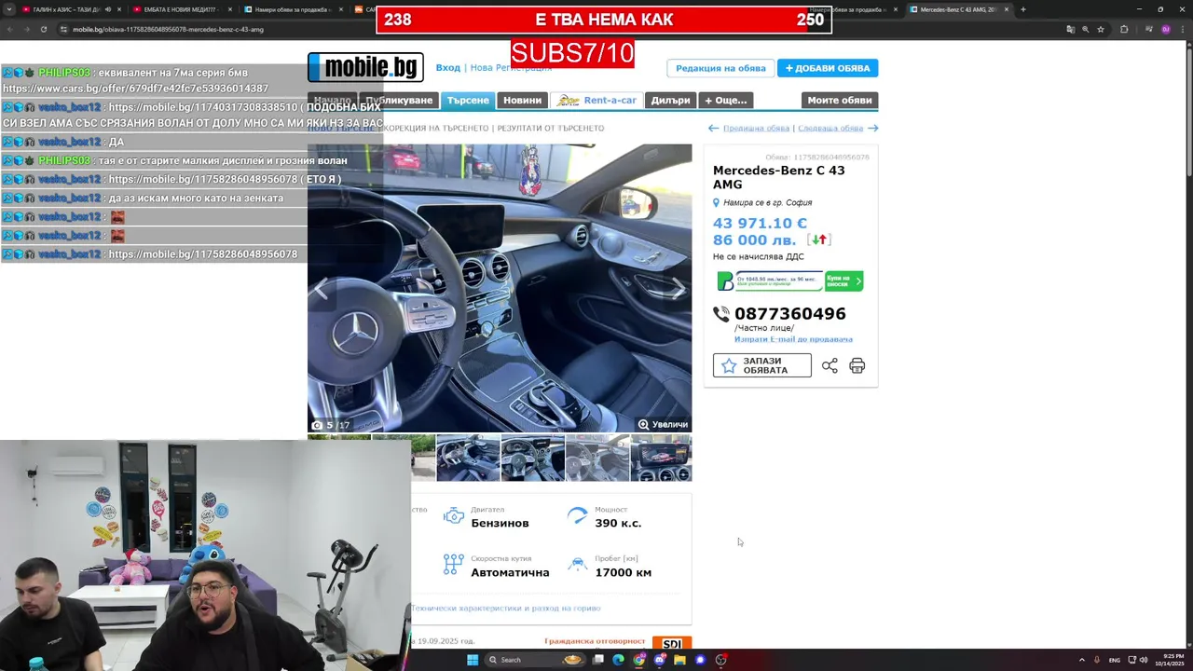Open the OBS icon on the taskbar

pyautogui.click(x=720, y=660)
